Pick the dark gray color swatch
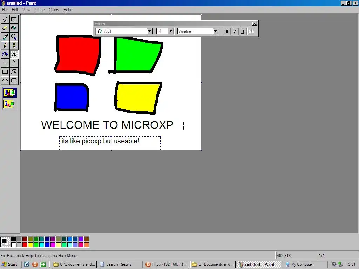 [x=19, y=239]
